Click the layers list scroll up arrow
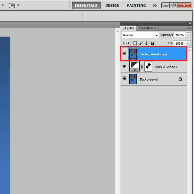The image size is (194, 194). (189, 50)
